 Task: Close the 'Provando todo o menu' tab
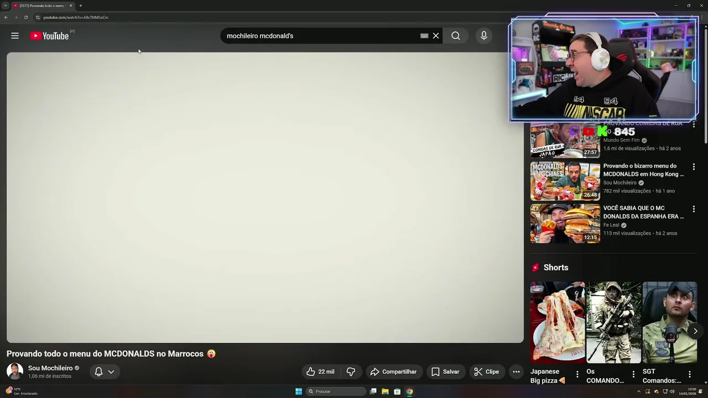point(71,6)
